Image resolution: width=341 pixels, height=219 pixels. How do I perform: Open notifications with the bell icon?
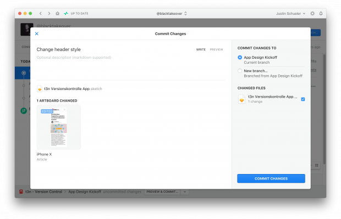(x=321, y=14)
